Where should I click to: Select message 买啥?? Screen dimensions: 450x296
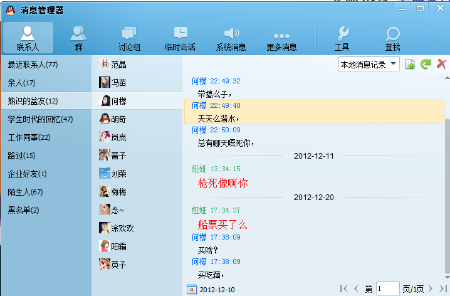[208, 250]
